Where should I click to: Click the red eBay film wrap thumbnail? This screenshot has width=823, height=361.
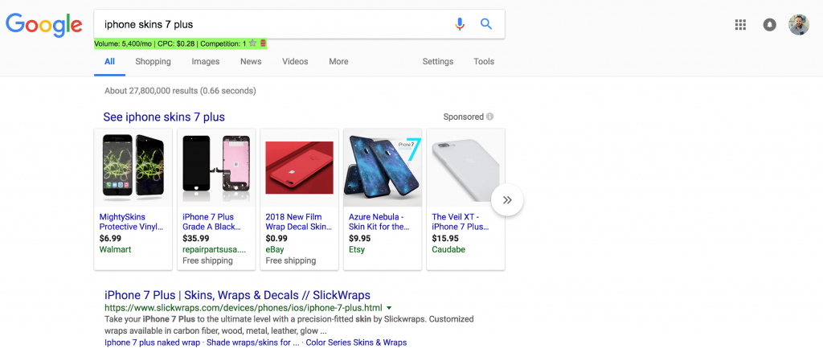[299, 166]
